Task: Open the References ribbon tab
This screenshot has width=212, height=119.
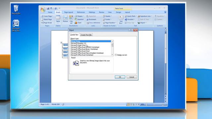Action: pyautogui.click(x=81, y=12)
